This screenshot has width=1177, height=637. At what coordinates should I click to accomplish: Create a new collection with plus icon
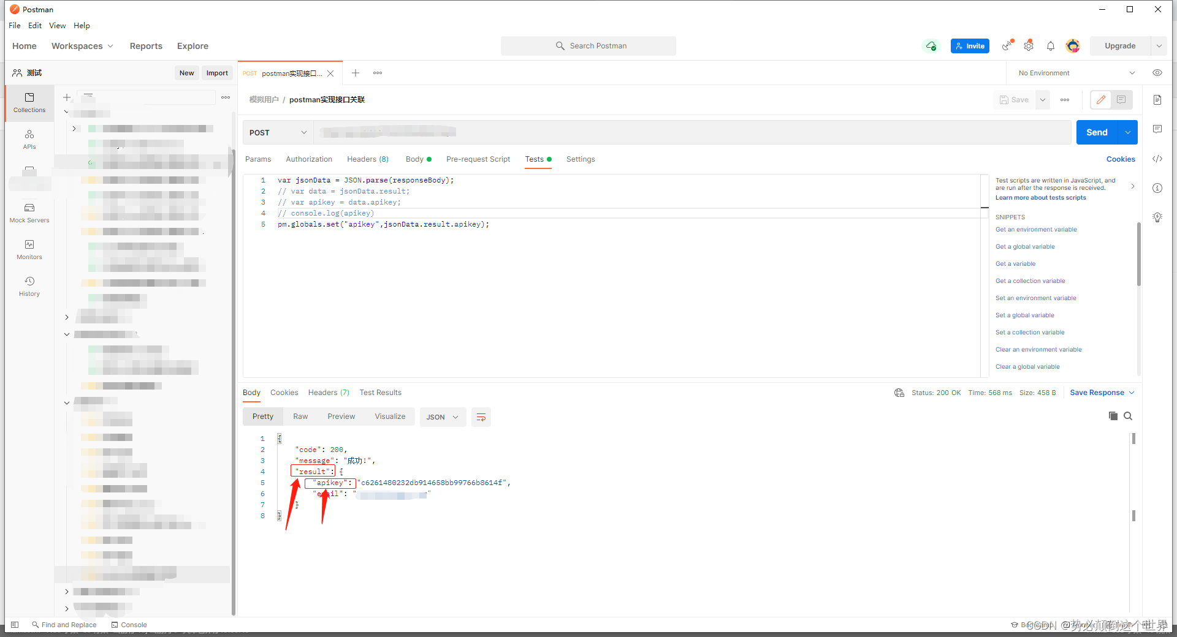click(67, 97)
